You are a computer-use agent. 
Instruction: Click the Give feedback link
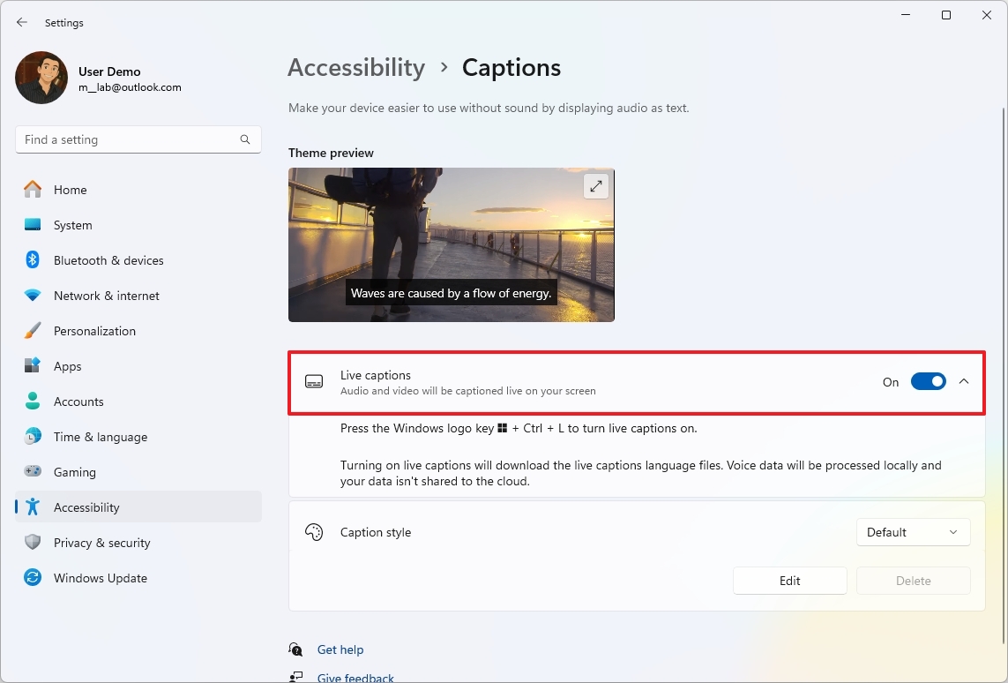(x=355, y=677)
